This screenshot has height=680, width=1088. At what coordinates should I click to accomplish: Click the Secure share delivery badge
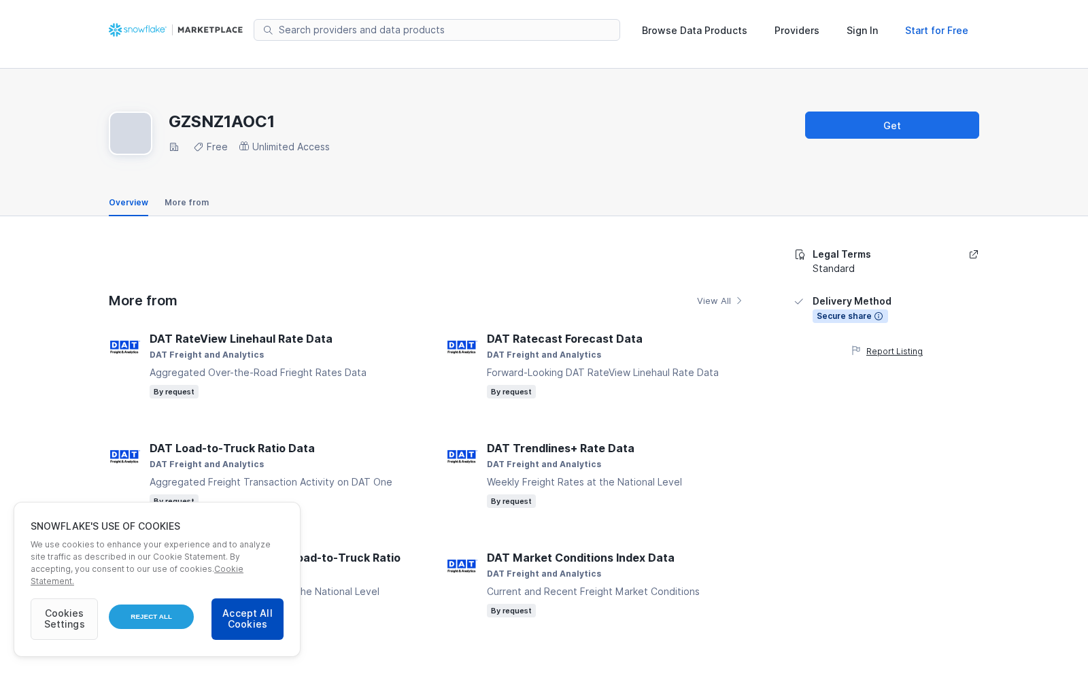coord(850,316)
